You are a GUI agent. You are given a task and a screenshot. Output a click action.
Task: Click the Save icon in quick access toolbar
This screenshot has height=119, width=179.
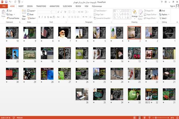[x=6, y=2]
